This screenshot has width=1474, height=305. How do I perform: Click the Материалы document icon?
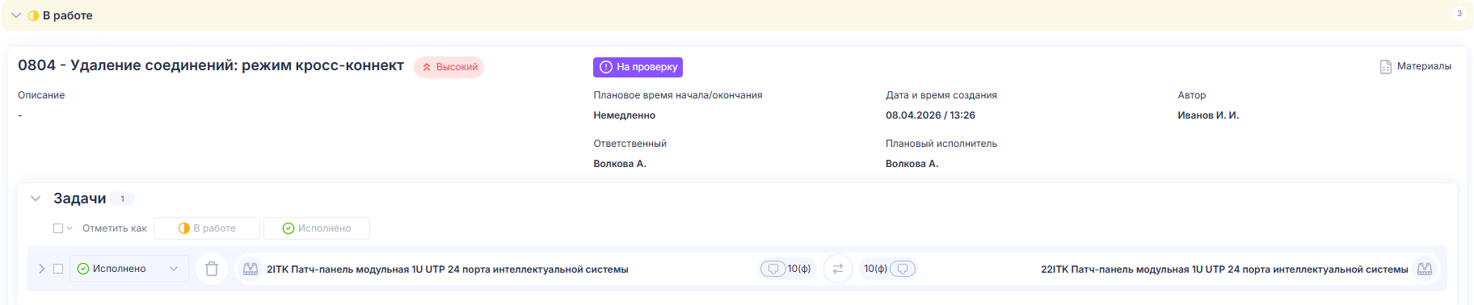(x=1385, y=67)
